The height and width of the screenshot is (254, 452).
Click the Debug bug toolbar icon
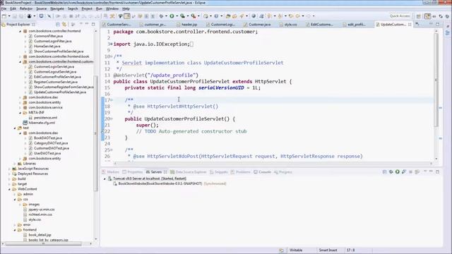point(162,16)
